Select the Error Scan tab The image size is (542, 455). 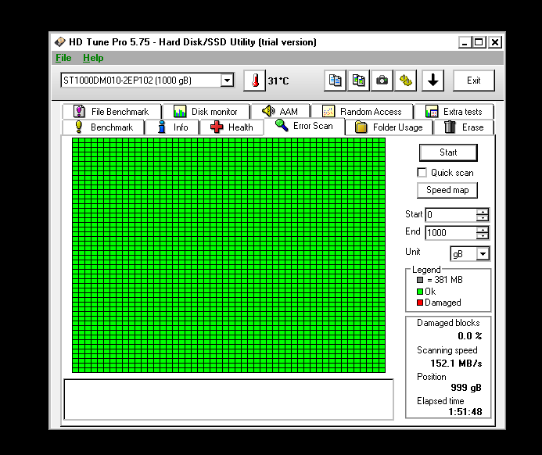coord(304,126)
